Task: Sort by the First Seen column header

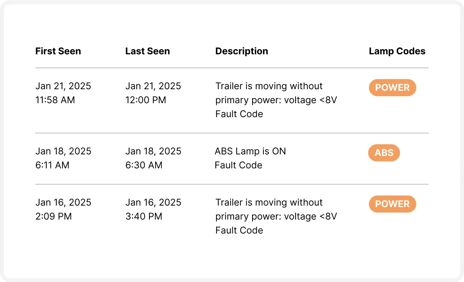Action: [x=58, y=51]
